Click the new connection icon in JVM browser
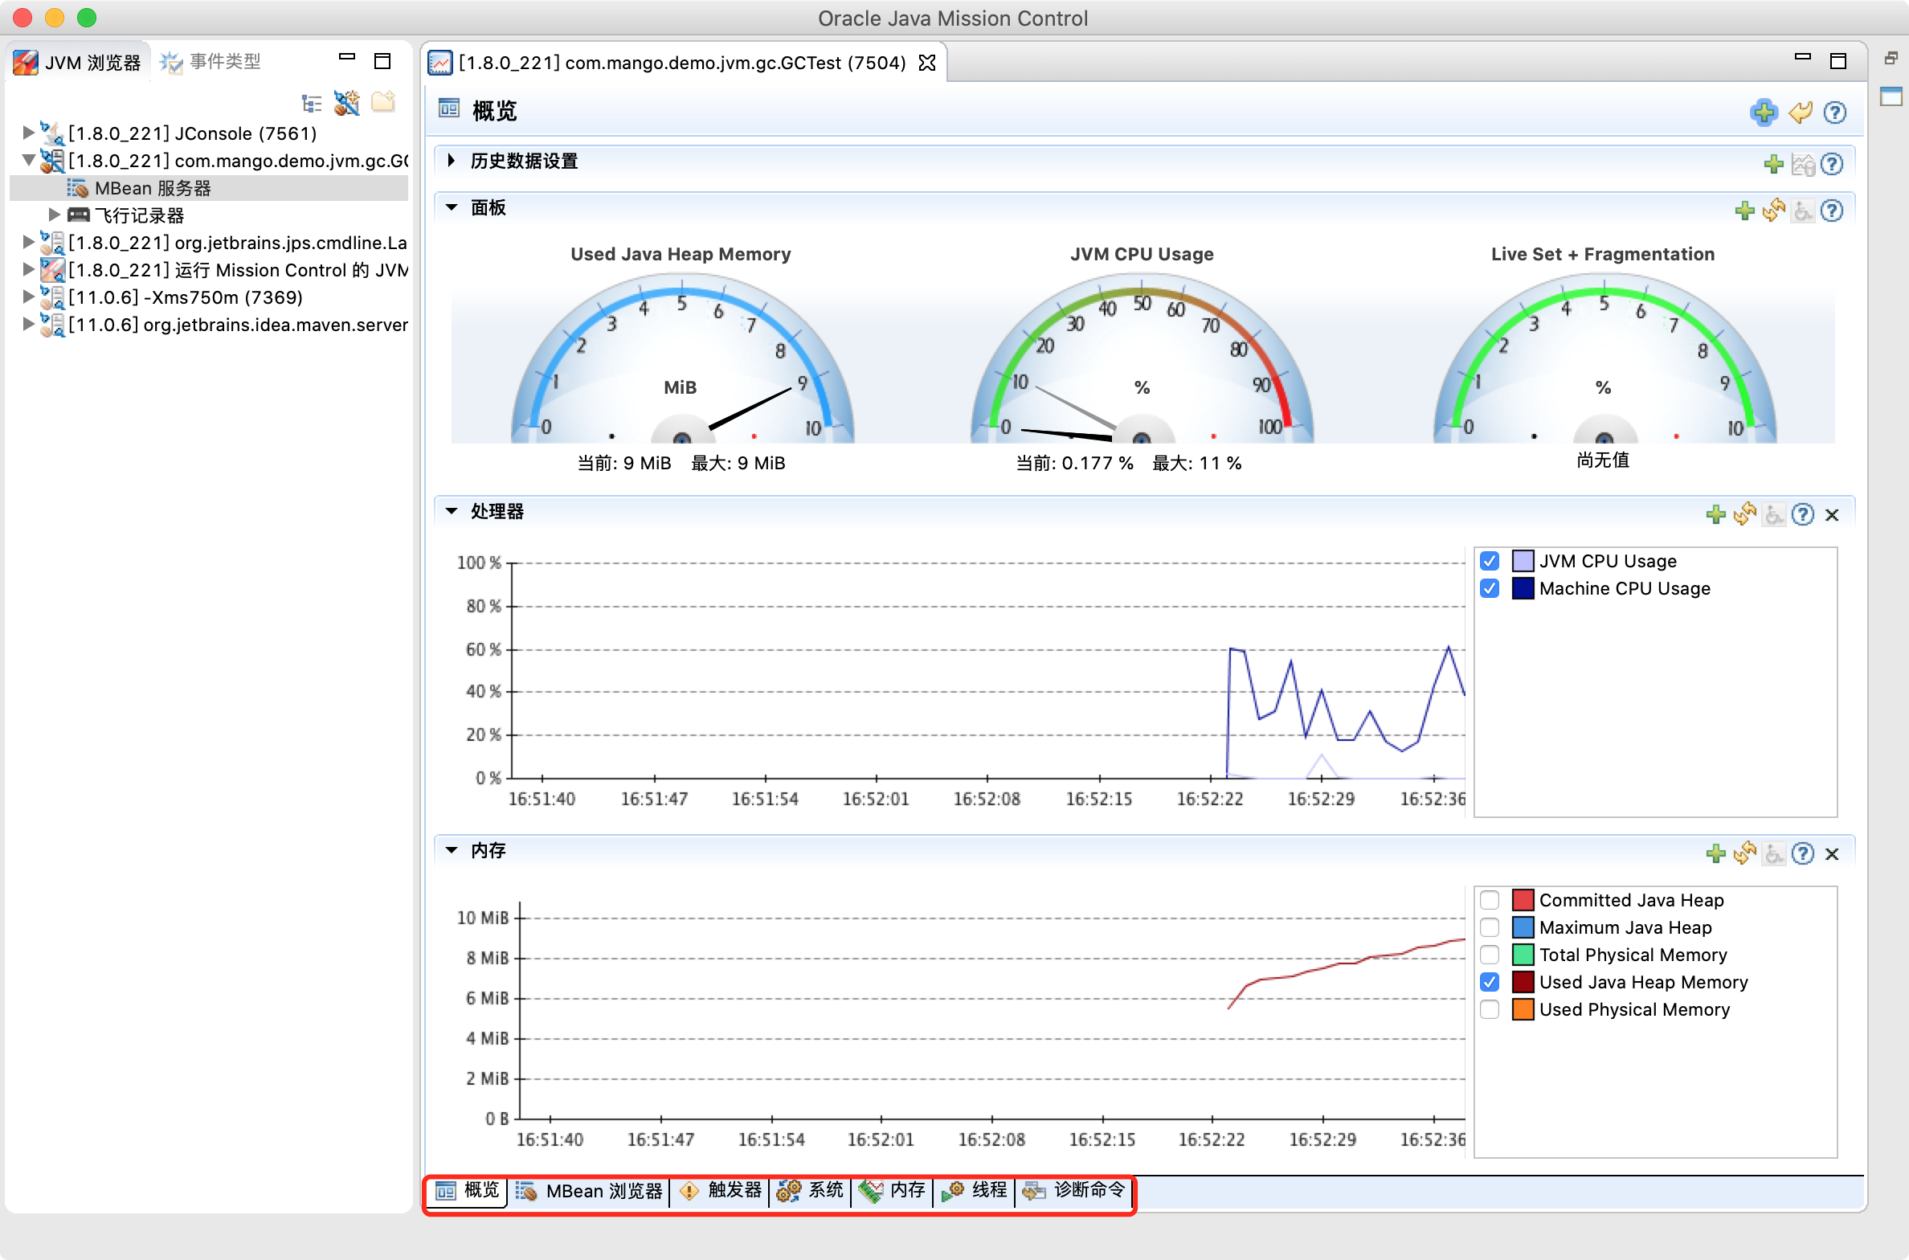 [347, 104]
